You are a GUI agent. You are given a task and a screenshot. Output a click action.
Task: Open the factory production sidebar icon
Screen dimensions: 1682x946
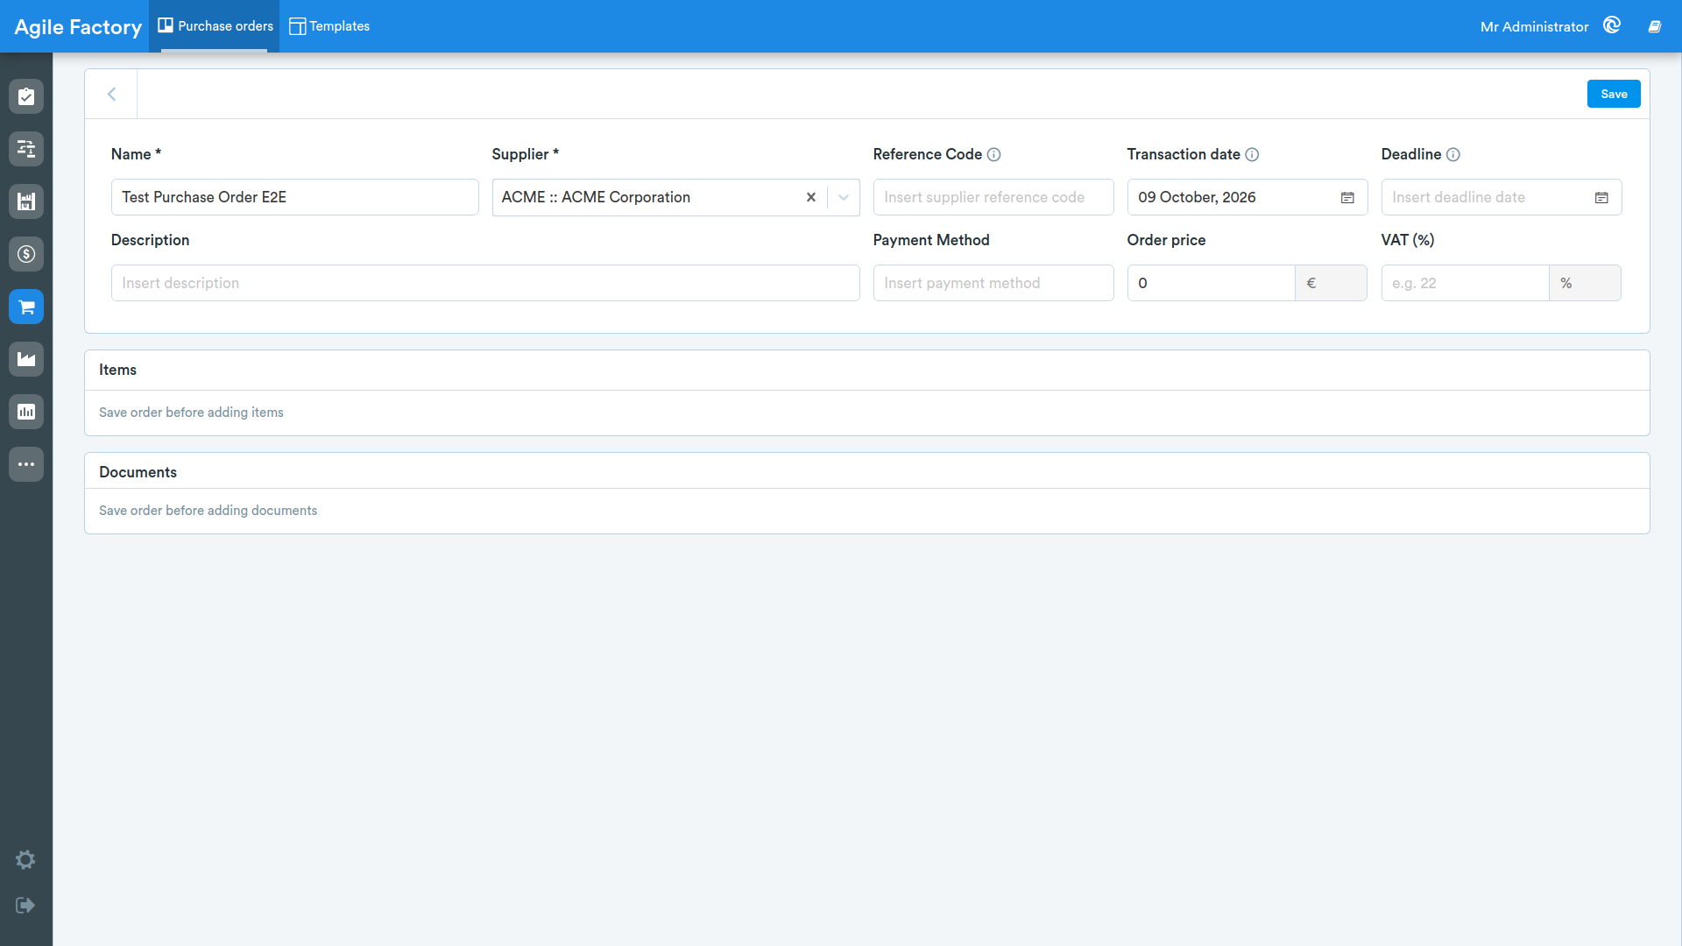(26, 359)
